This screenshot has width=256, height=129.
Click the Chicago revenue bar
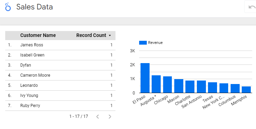[x=167, y=85]
